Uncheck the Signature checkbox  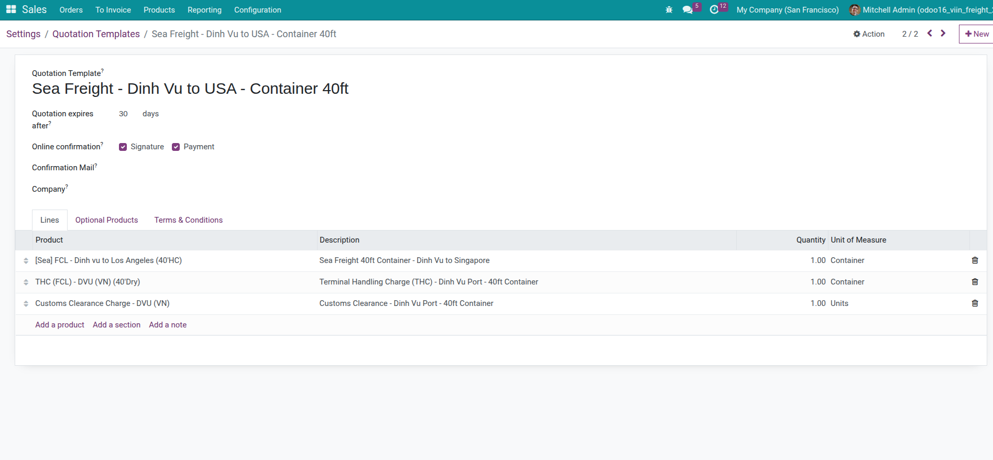click(x=123, y=147)
